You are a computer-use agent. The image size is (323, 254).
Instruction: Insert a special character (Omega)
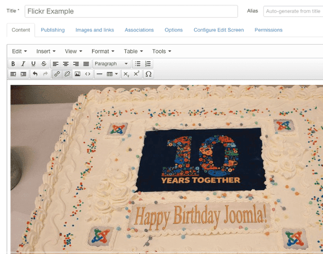pos(148,74)
